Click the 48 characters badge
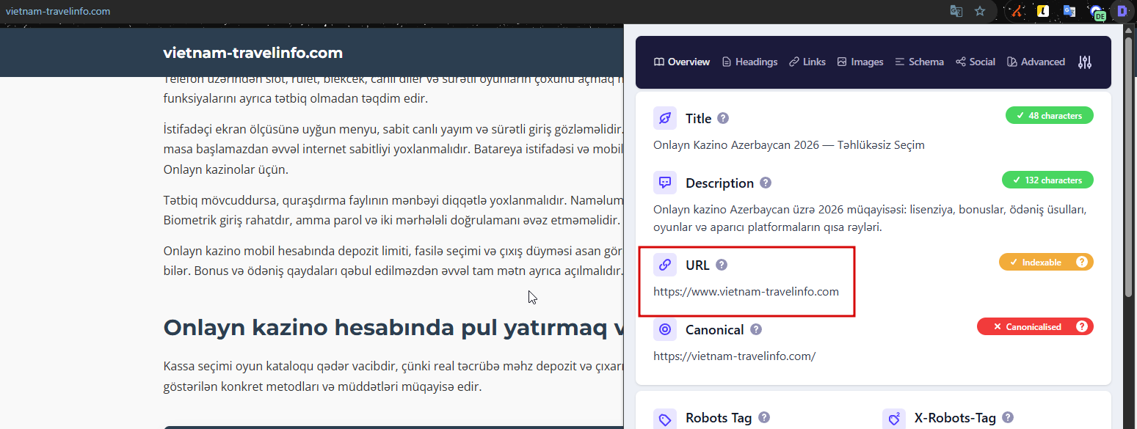 point(1049,115)
